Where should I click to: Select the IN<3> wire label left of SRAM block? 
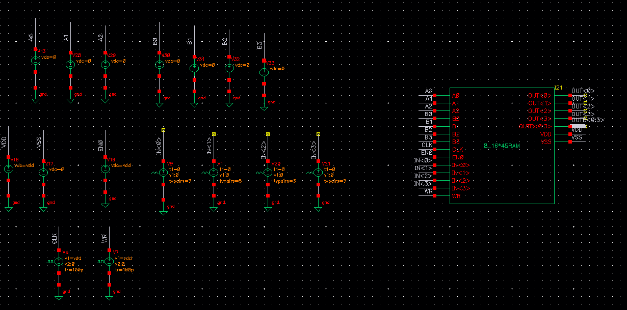coord(424,183)
